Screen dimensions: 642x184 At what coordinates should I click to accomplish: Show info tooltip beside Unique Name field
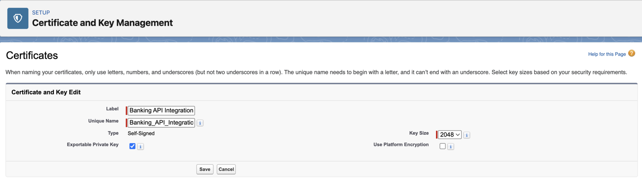(200, 123)
